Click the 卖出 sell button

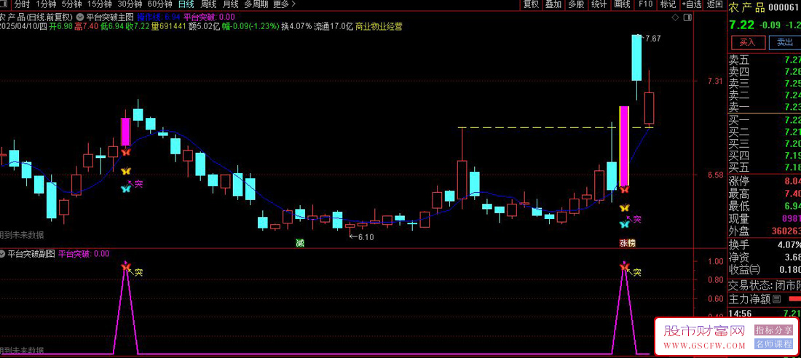[x=784, y=42]
